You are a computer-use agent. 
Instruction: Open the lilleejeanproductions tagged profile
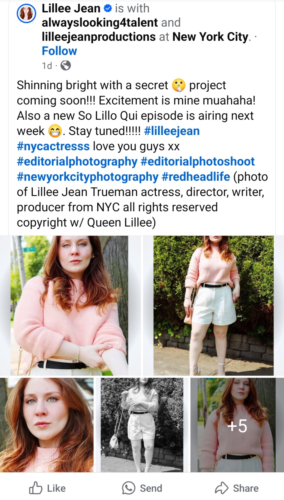point(99,37)
